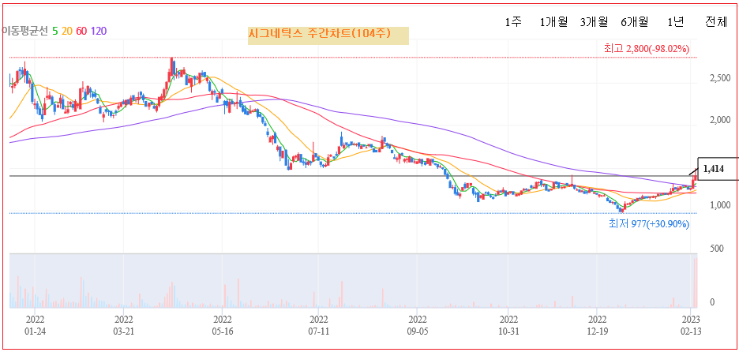Click the 최저 977(+30.90%) label
The width and height of the screenshot is (739, 352).
coord(648,224)
